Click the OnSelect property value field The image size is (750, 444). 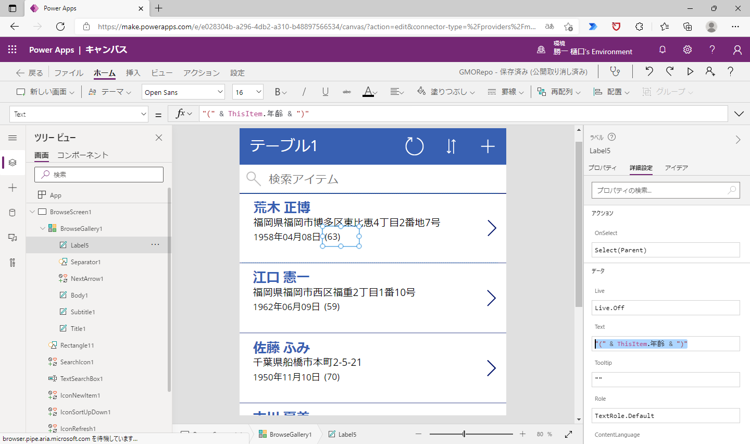666,250
